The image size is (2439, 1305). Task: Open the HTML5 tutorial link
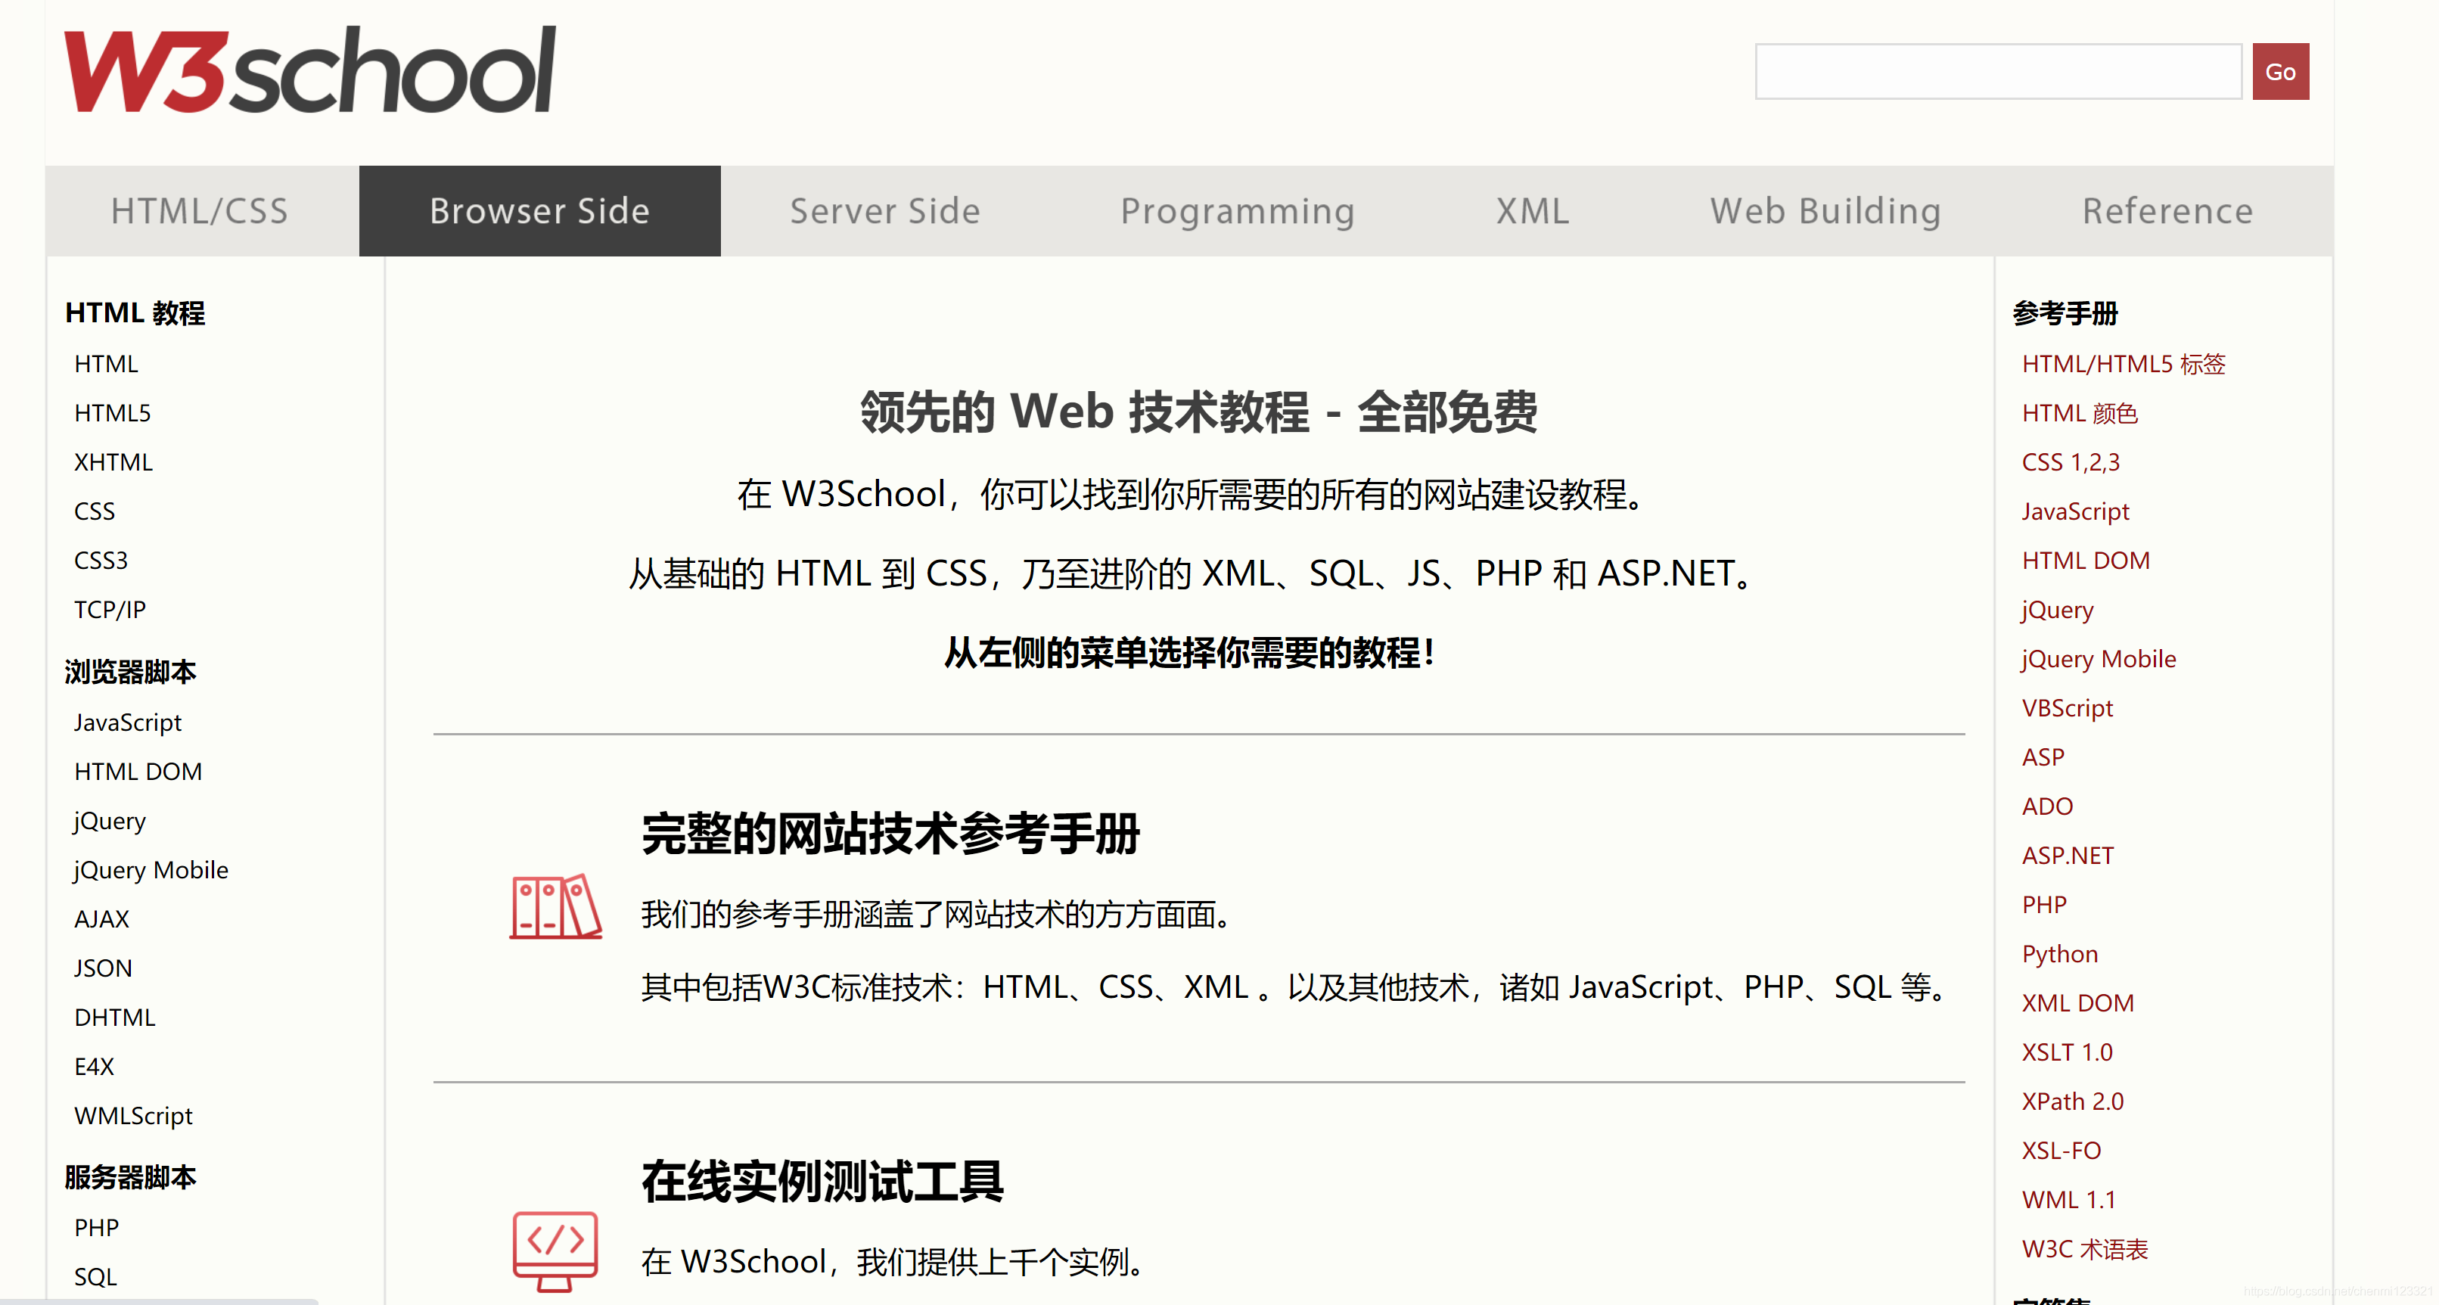[113, 413]
